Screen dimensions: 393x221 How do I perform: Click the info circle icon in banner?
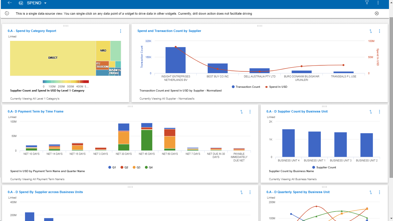[7, 13]
